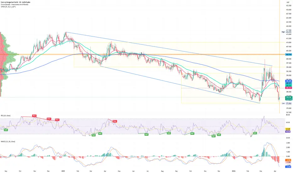Click the 0.000 MACD scale value

[x=288, y=157]
